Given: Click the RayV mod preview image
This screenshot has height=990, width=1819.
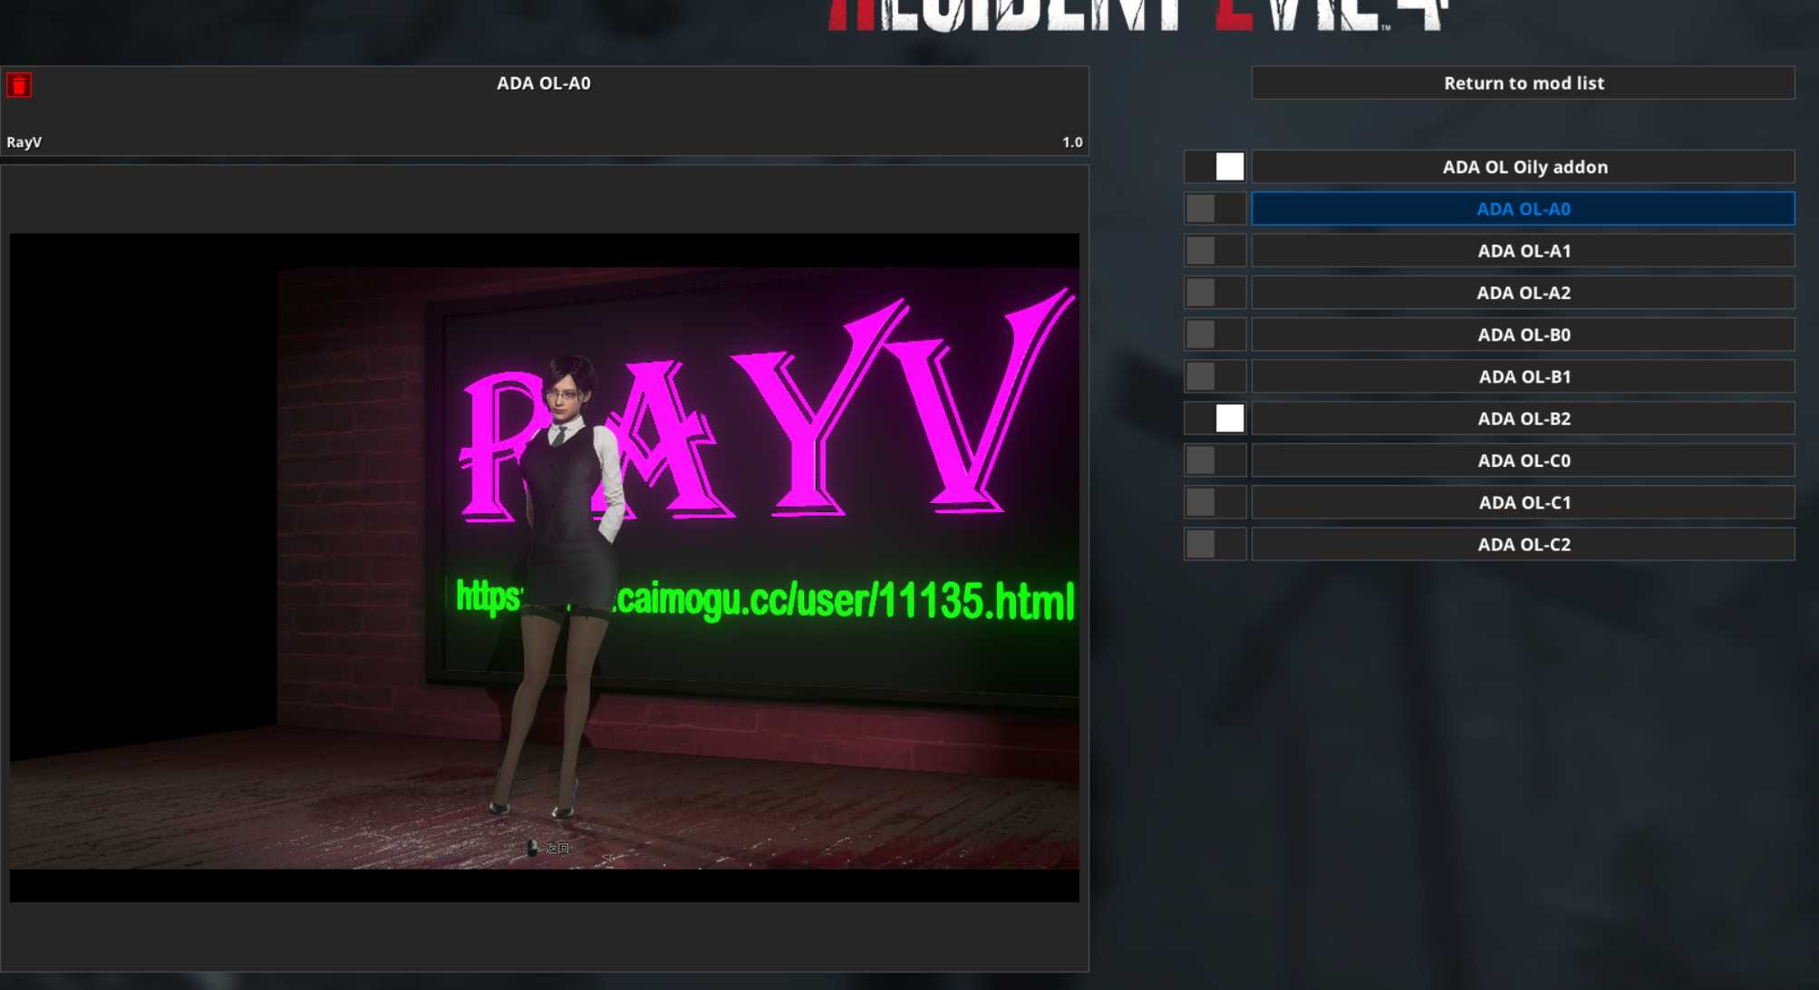Looking at the screenshot, I should [544, 568].
